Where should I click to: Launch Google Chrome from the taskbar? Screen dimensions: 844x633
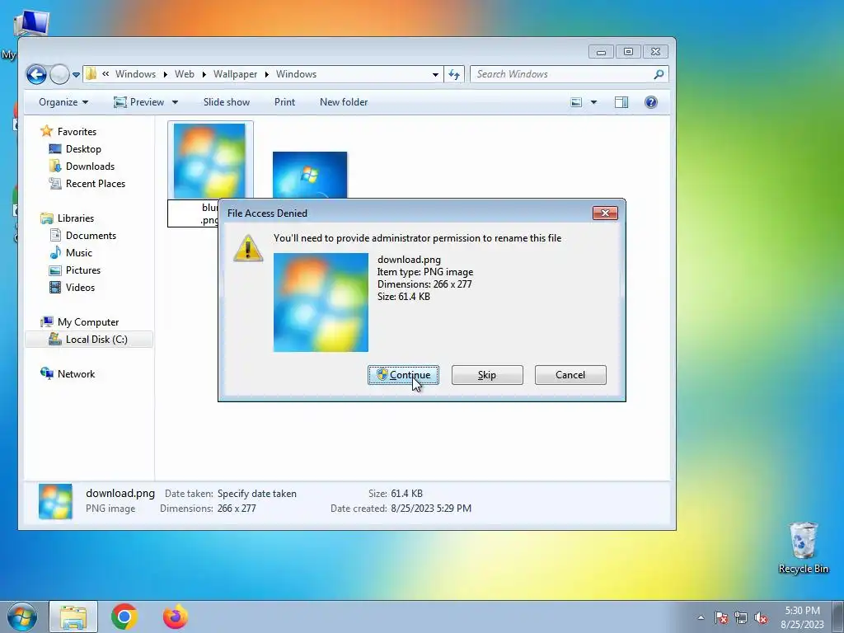(x=124, y=617)
